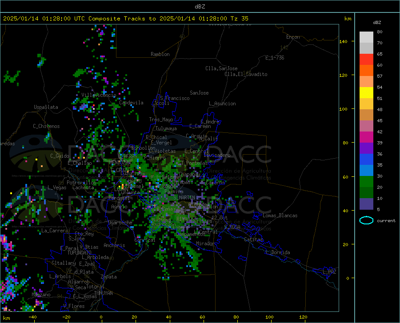This screenshot has width=400, height=323.
Task: Click the 'Ramblon' map label
Action: (160, 54)
